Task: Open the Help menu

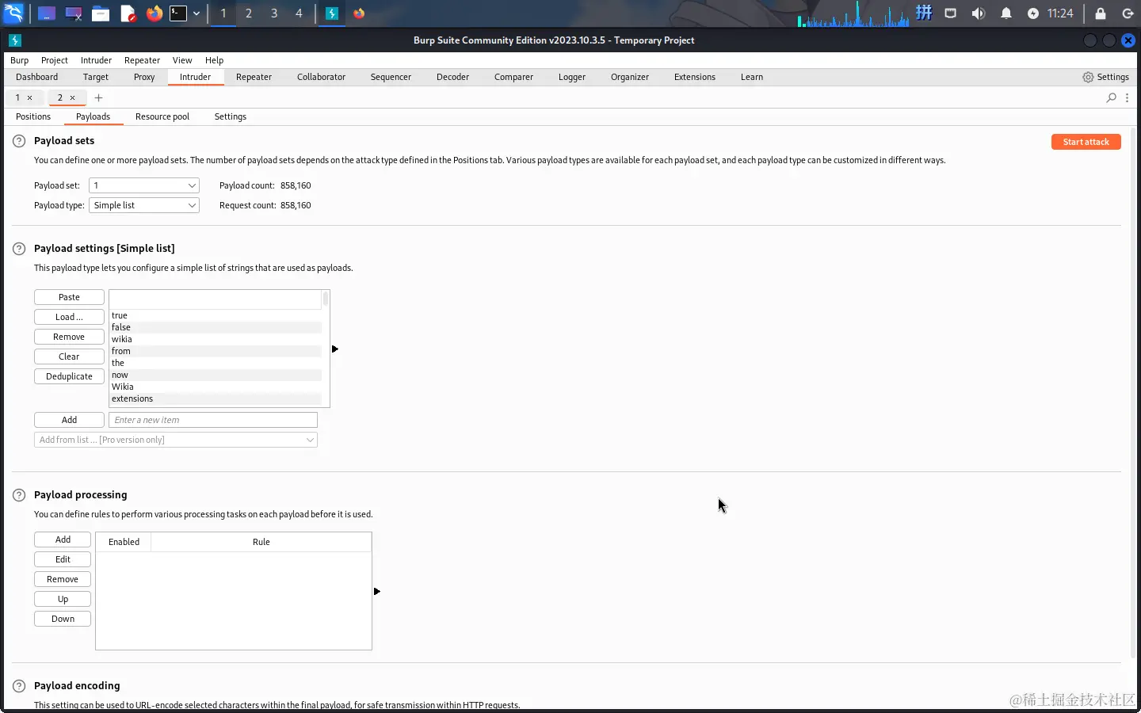Action: pos(214,60)
